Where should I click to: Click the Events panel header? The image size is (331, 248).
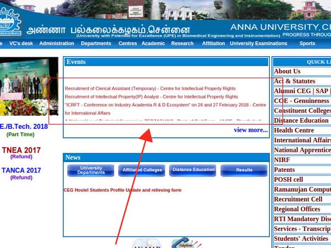pos(166,62)
